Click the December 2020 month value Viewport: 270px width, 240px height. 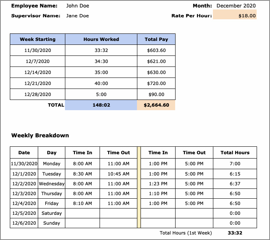[x=236, y=6]
